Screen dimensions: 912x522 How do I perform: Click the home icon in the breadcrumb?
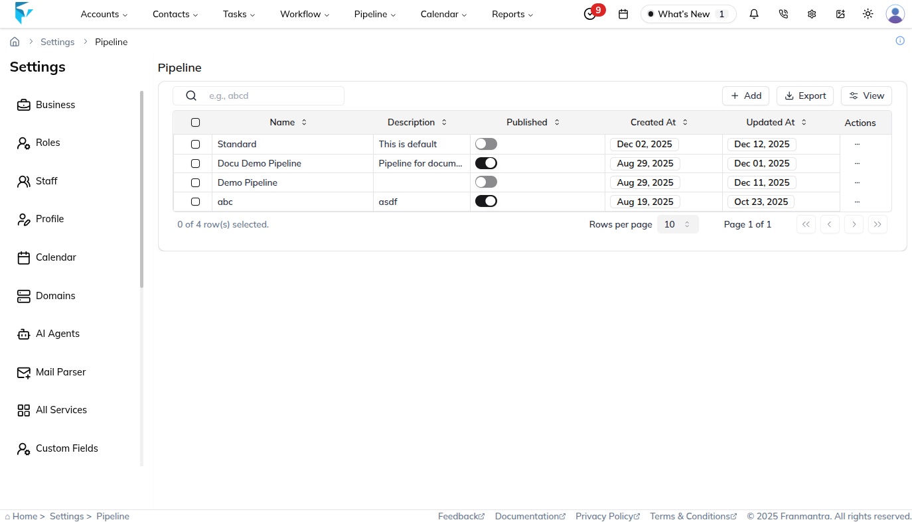click(15, 42)
